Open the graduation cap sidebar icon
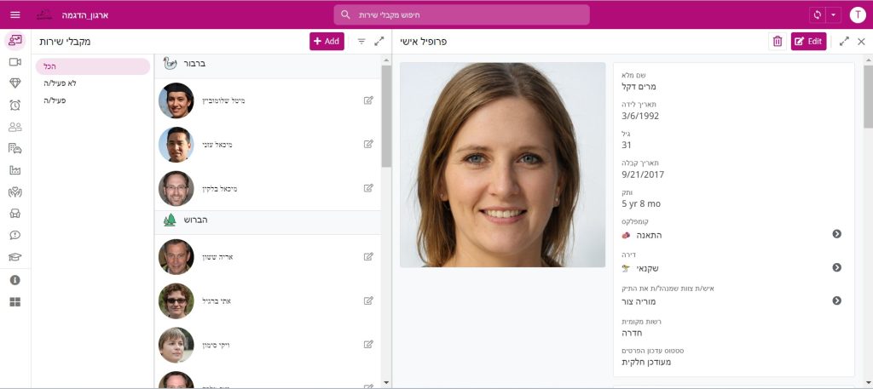 click(15, 257)
